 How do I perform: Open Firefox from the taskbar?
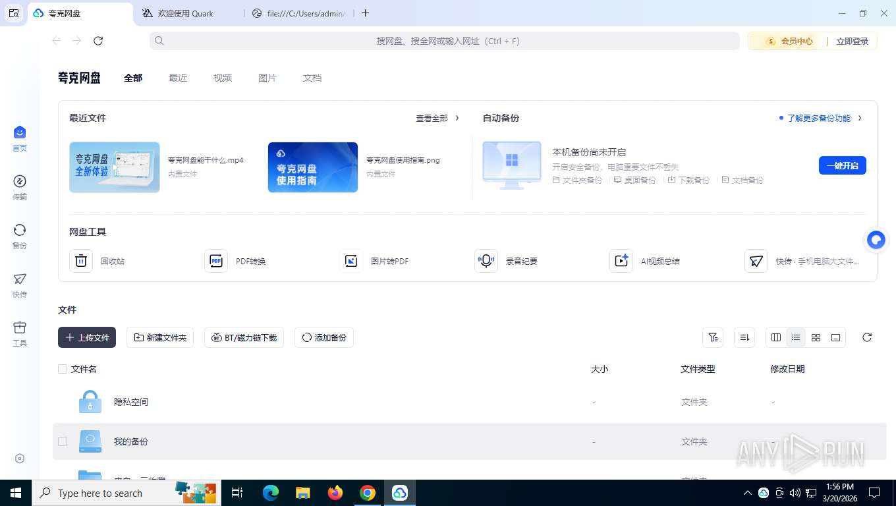[x=335, y=493]
